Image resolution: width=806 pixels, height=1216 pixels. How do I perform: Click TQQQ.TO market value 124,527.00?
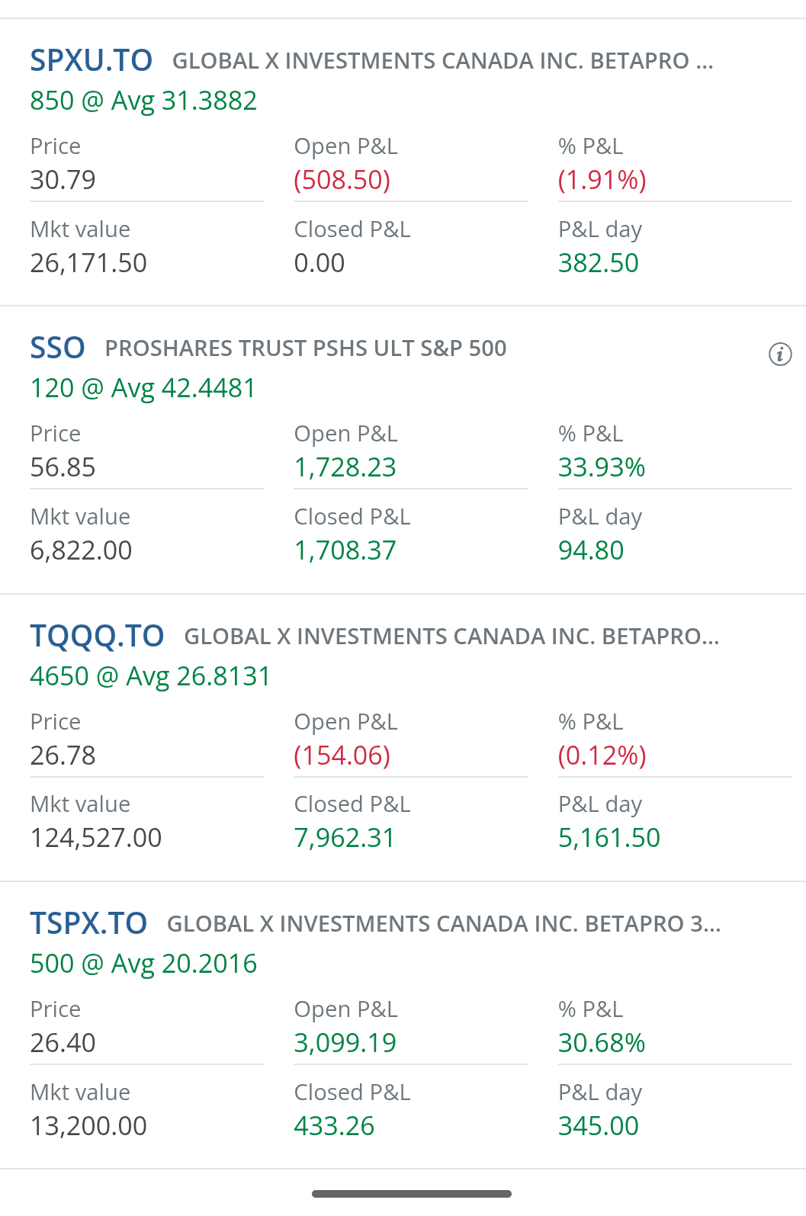click(96, 838)
